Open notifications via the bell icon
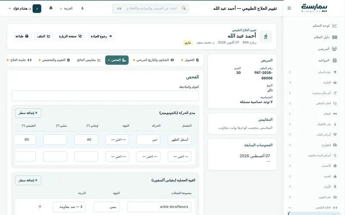345x215 pixels. coord(51,8)
